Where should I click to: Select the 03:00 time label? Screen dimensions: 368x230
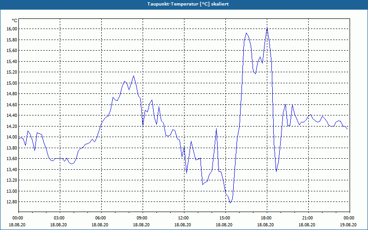click(59, 218)
